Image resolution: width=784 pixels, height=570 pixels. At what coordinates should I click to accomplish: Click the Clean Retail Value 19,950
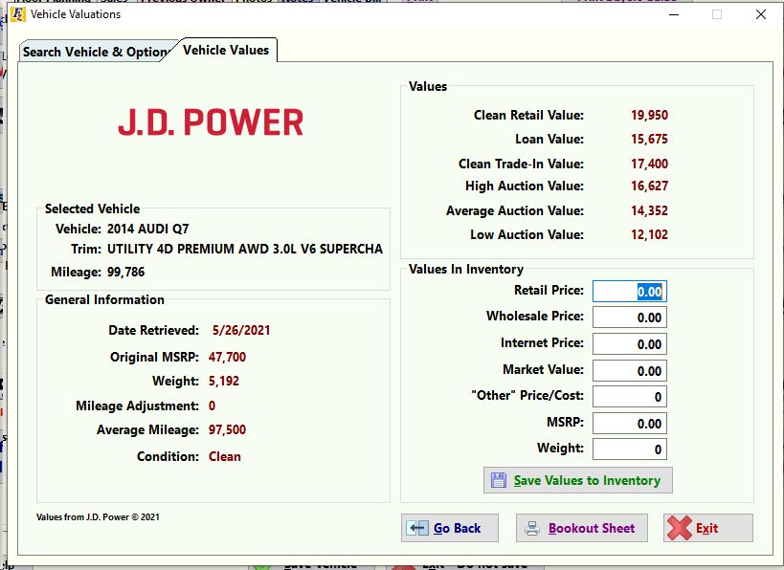point(649,116)
